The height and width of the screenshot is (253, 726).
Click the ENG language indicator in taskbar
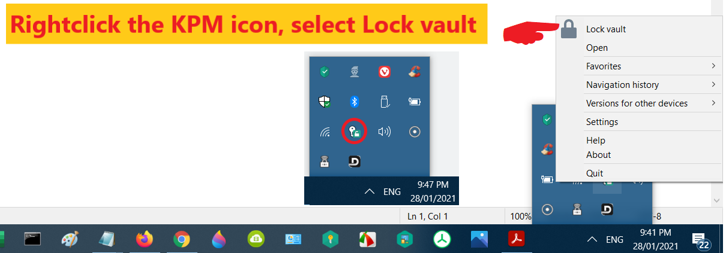[x=614, y=239]
